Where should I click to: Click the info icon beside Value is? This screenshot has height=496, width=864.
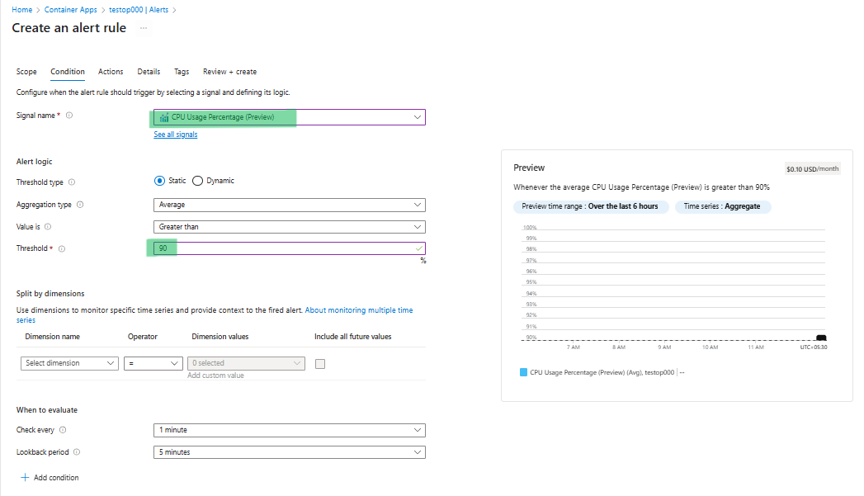[48, 226]
